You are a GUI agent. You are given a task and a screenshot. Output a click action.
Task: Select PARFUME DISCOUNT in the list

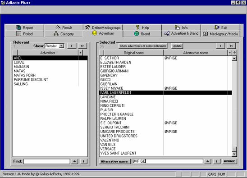[x=50, y=80]
